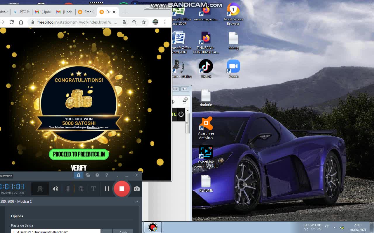Open hamburger menu in background window
This screenshot has width=374, height=233.
(x=184, y=101)
